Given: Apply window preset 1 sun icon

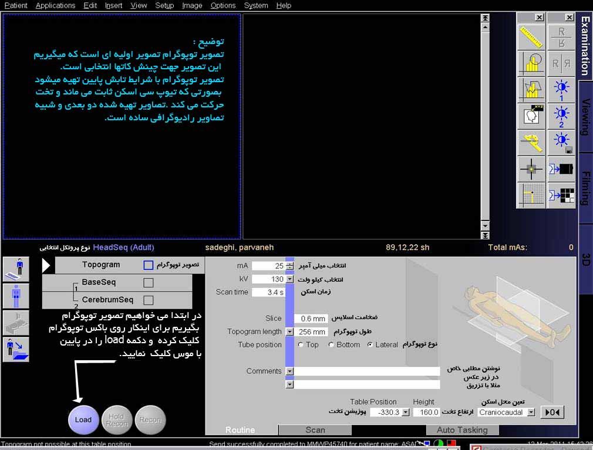Looking at the screenshot, I should tap(561, 90).
